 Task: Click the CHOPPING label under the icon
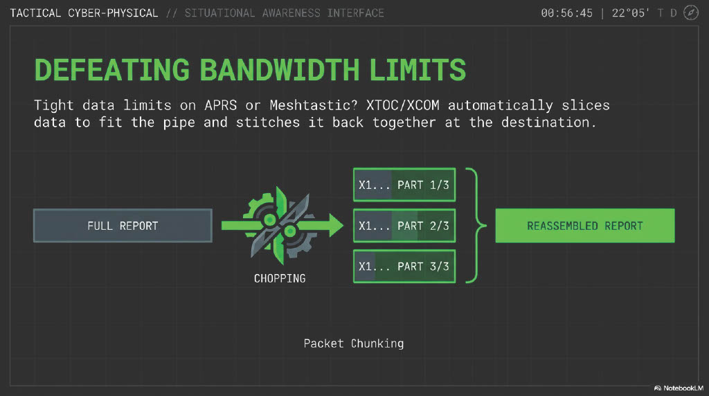coord(280,278)
